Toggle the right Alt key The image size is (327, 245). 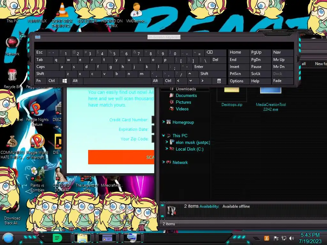pyautogui.click(x=157, y=81)
